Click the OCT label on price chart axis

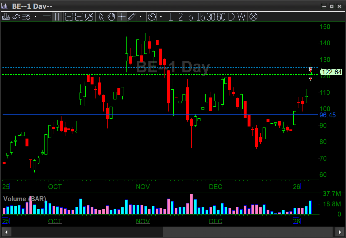click(55, 186)
